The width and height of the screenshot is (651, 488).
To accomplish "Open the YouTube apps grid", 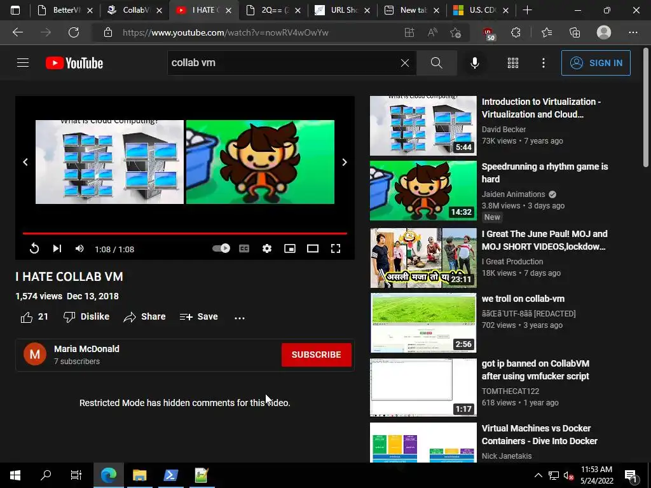I will click(513, 63).
